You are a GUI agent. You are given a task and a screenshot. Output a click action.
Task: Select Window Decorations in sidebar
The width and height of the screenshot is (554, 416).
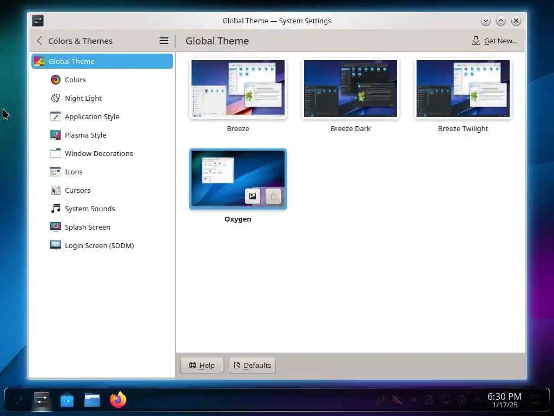[102, 153]
